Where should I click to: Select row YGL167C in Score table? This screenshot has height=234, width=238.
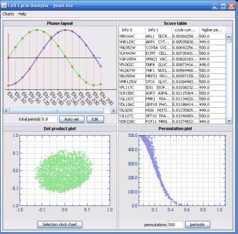[x=172, y=99]
